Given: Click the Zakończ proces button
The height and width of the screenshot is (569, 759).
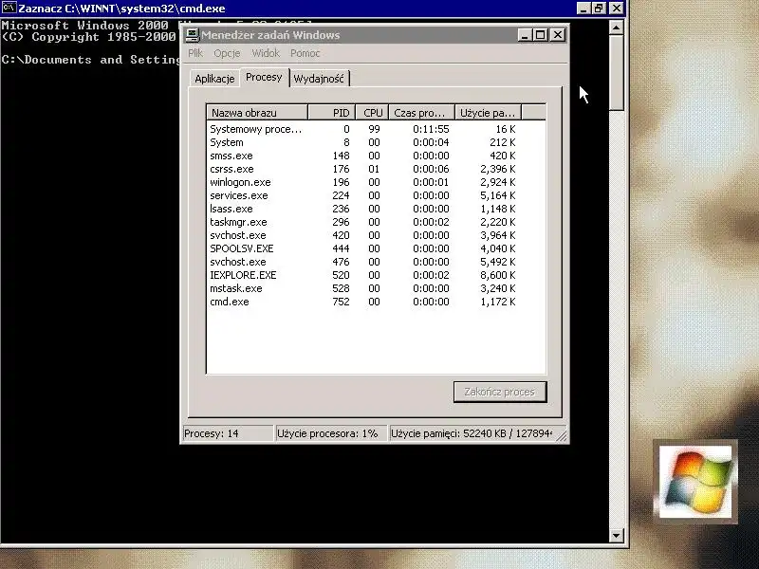Looking at the screenshot, I should point(500,392).
